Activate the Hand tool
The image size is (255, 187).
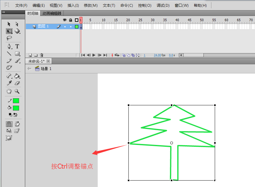click(9, 91)
